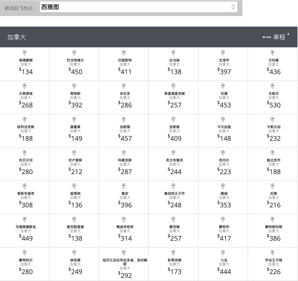298x281 pixels.
Task: Click the location pin above 基隆拿
Action: (74, 120)
